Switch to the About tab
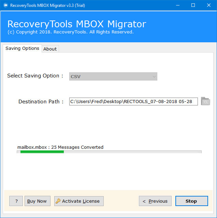Viewport: 217px width, 218px height. coord(50,49)
